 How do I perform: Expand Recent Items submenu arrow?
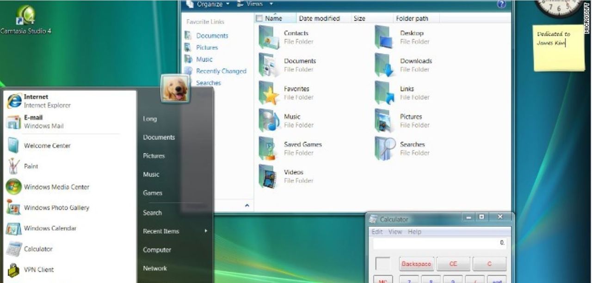click(206, 231)
